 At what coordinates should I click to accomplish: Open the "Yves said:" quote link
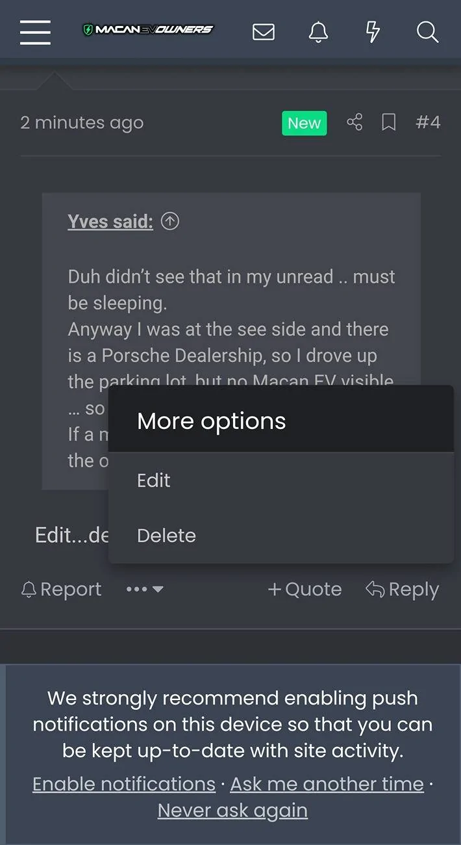coord(110,222)
